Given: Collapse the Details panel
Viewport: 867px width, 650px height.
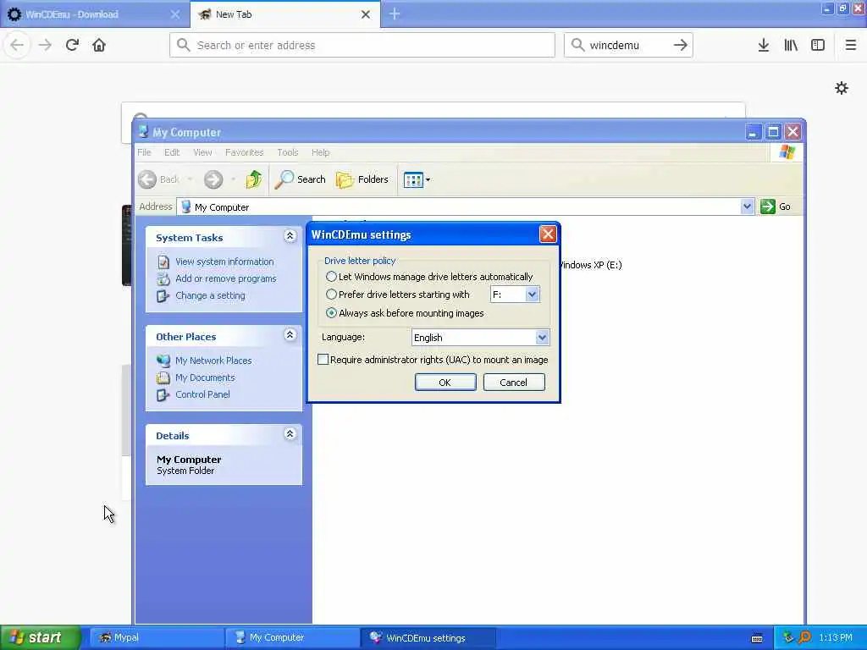Looking at the screenshot, I should tap(290, 434).
